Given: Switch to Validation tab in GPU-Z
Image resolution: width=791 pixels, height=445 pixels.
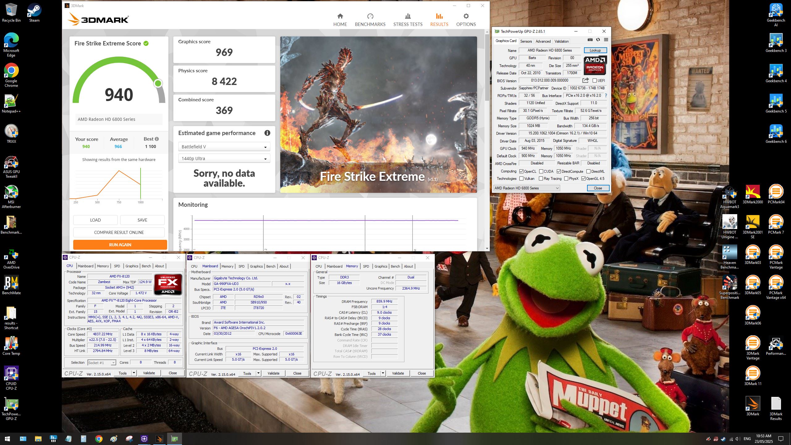Looking at the screenshot, I should pyautogui.click(x=561, y=41).
